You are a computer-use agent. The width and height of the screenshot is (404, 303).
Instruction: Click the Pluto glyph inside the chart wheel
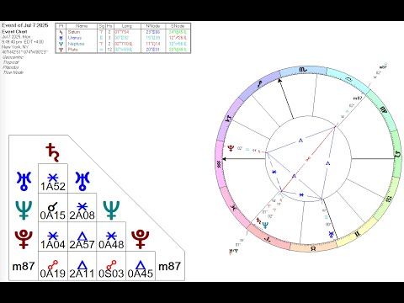click(231, 148)
